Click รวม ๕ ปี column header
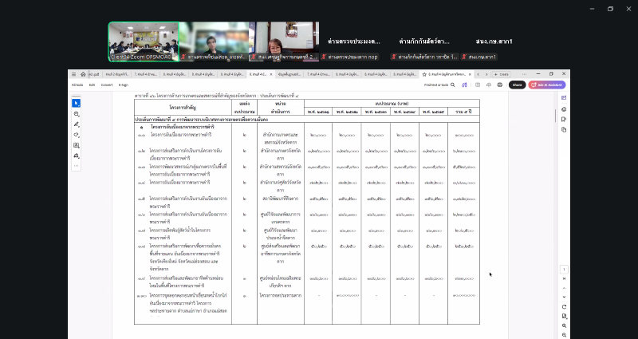Viewport: 638px width, 339px height. [463, 112]
